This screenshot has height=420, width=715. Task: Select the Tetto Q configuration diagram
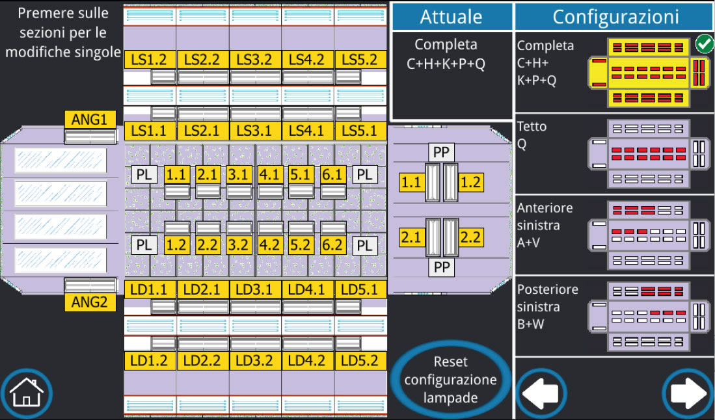[x=647, y=153]
